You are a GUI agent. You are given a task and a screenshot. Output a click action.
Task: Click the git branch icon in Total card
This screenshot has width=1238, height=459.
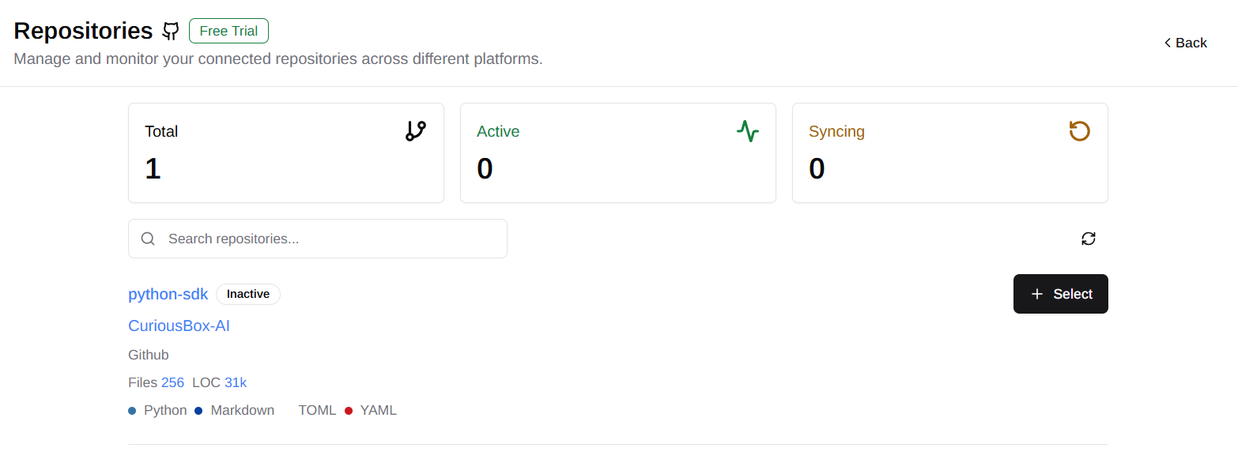point(416,131)
